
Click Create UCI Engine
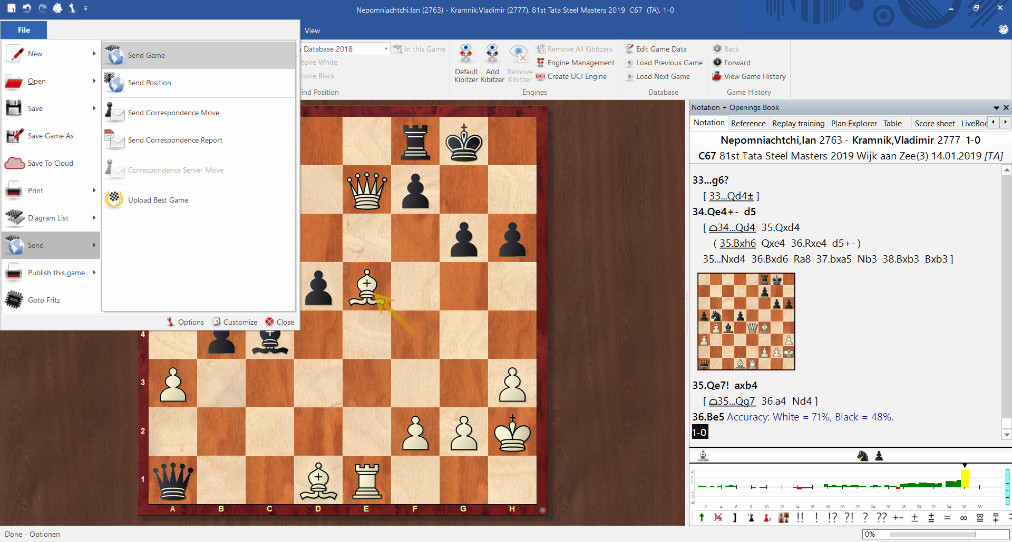571,76
